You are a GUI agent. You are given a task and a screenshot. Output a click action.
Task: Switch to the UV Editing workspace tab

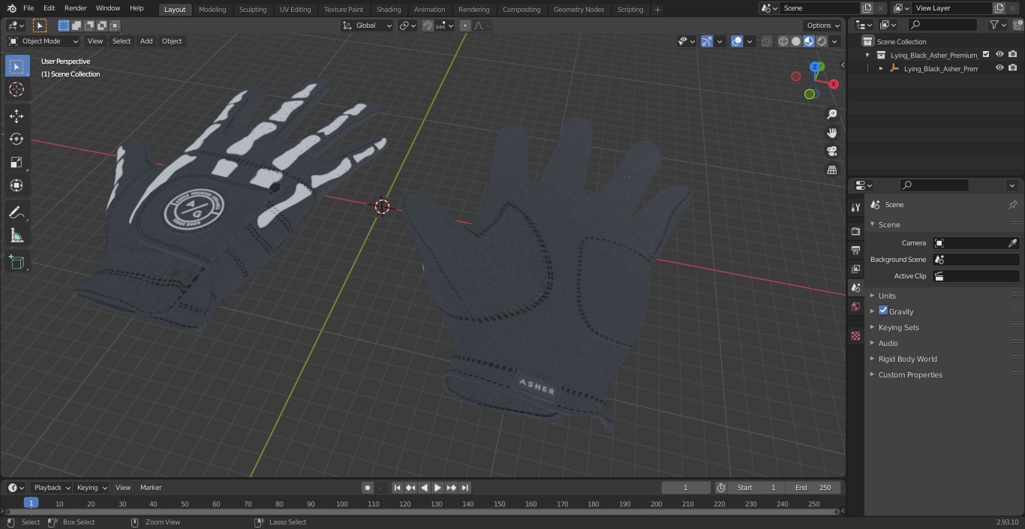[x=295, y=9]
